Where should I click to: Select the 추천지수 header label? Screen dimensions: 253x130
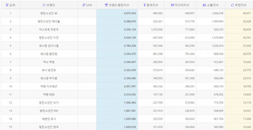[241, 5]
